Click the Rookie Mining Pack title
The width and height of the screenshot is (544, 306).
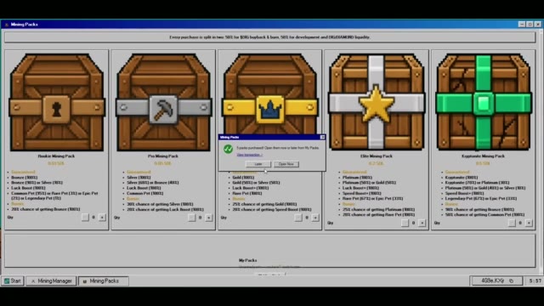[x=56, y=156]
